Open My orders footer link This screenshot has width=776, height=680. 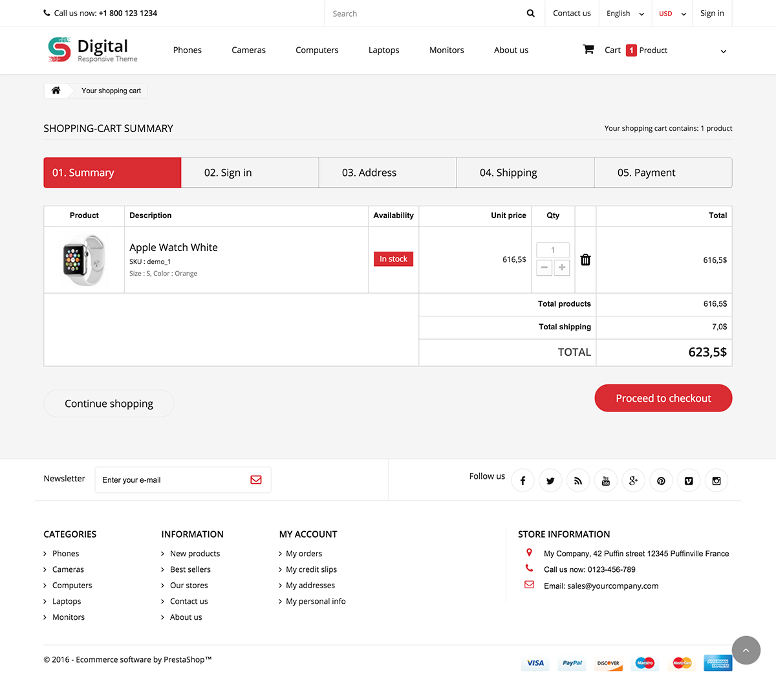point(304,553)
